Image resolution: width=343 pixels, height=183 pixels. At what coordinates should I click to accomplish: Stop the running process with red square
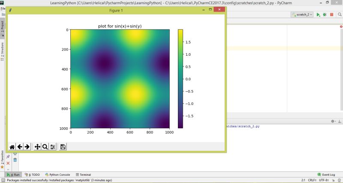coord(331,15)
